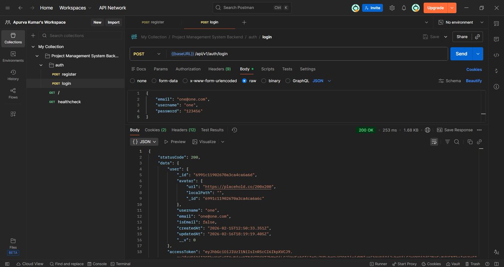Open the Workspaces dropdown

coord(75,8)
